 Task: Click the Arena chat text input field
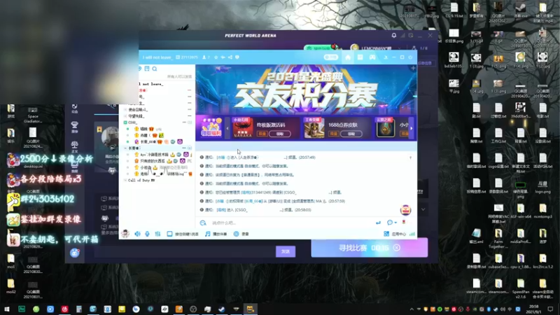coord(184,251)
